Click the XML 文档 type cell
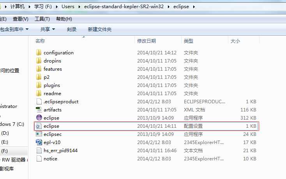Screen dimensions: 286x179 tap(194, 109)
